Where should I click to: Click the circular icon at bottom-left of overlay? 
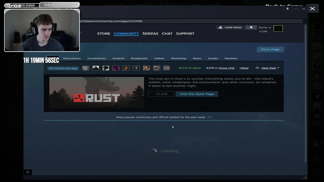pyautogui.click(x=28, y=172)
